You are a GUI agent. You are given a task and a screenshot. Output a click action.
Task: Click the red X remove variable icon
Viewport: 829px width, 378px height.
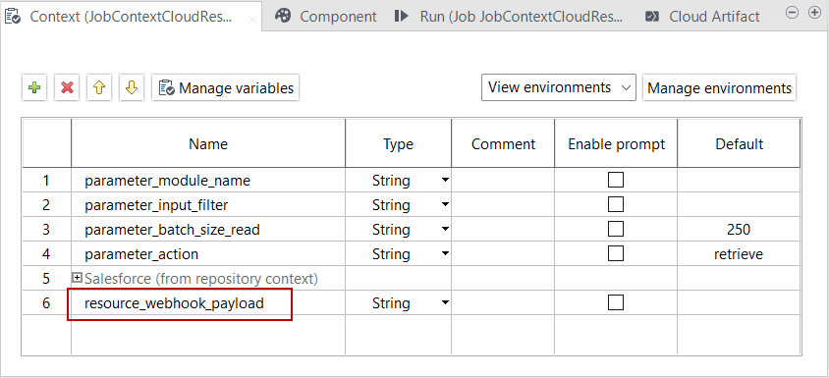pos(67,87)
